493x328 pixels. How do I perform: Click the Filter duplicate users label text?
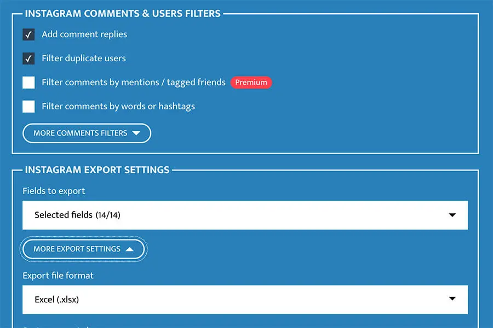coord(84,58)
